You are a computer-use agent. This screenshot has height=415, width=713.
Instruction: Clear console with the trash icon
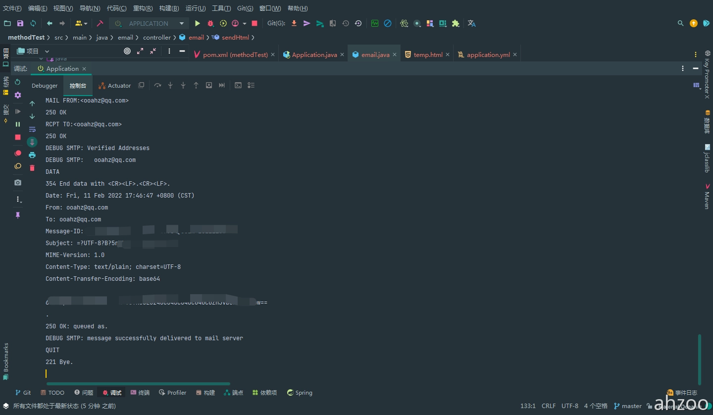click(32, 168)
